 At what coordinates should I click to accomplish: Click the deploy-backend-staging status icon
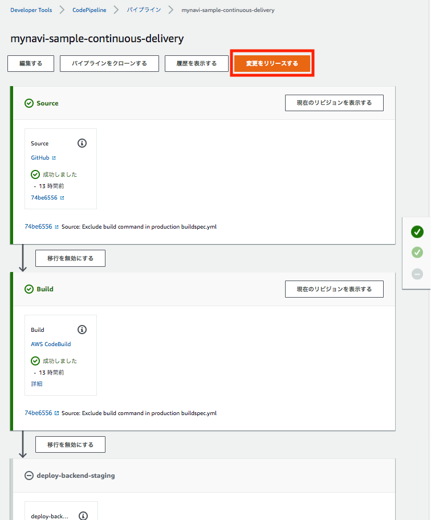click(x=29, y=476)
